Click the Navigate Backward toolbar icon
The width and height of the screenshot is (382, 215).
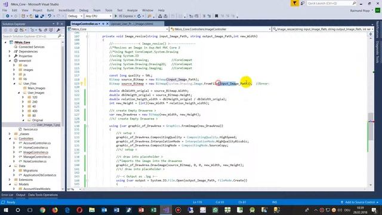(8, 16)
